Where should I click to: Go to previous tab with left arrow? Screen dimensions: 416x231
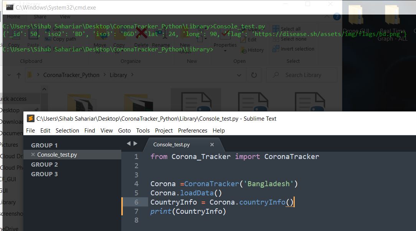129,143
